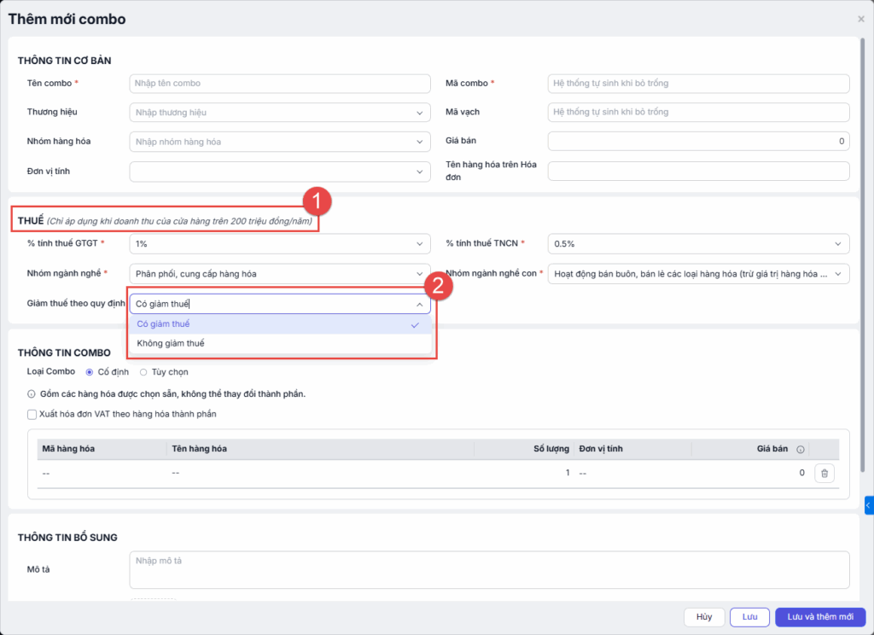Expand the Nhóm hàng hóa dropdown
This screenshot has height=635, width=874.
click(x=280, y=142)
